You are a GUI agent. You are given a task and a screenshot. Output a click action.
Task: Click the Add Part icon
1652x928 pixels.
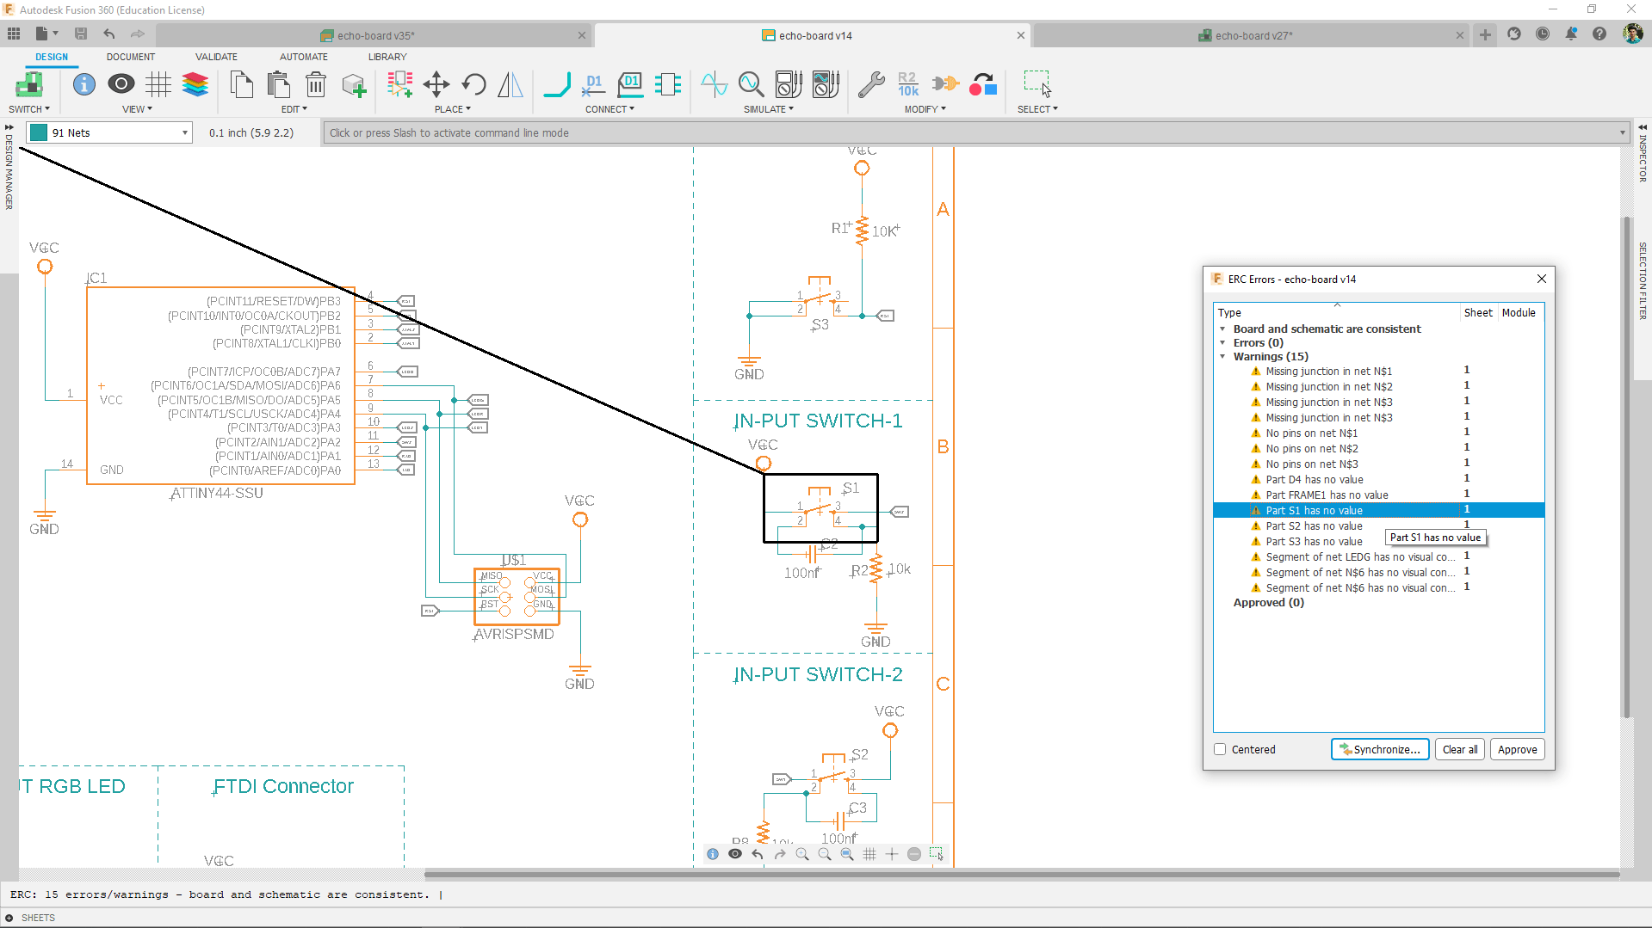pyautogui.click(x=354, y=85)
